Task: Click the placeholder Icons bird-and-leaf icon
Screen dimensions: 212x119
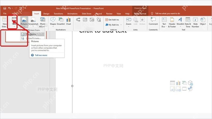Action: pyautogui.click(x=190, y=89)
